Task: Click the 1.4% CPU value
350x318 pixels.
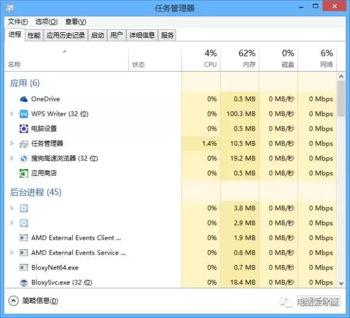Action: [x=209, y=144]
